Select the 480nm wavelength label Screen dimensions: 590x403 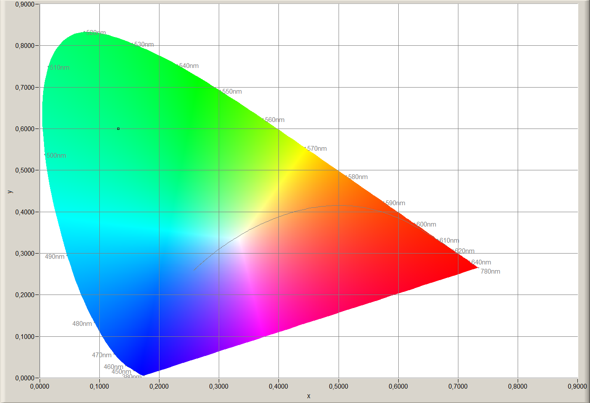[x=82, y=324]
